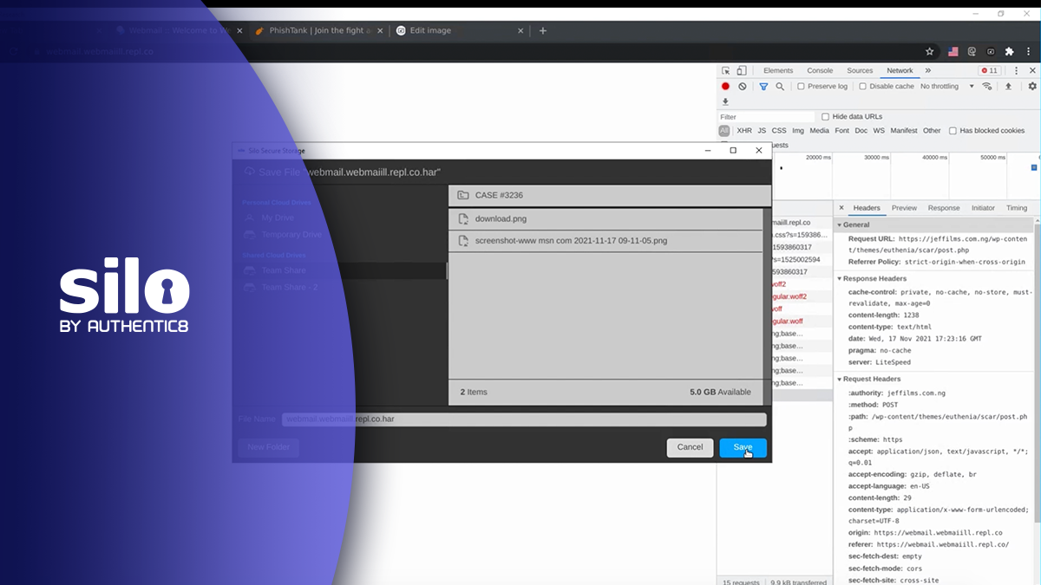
Task: Toggle the device toolbar icon
Action: [742, 71]
